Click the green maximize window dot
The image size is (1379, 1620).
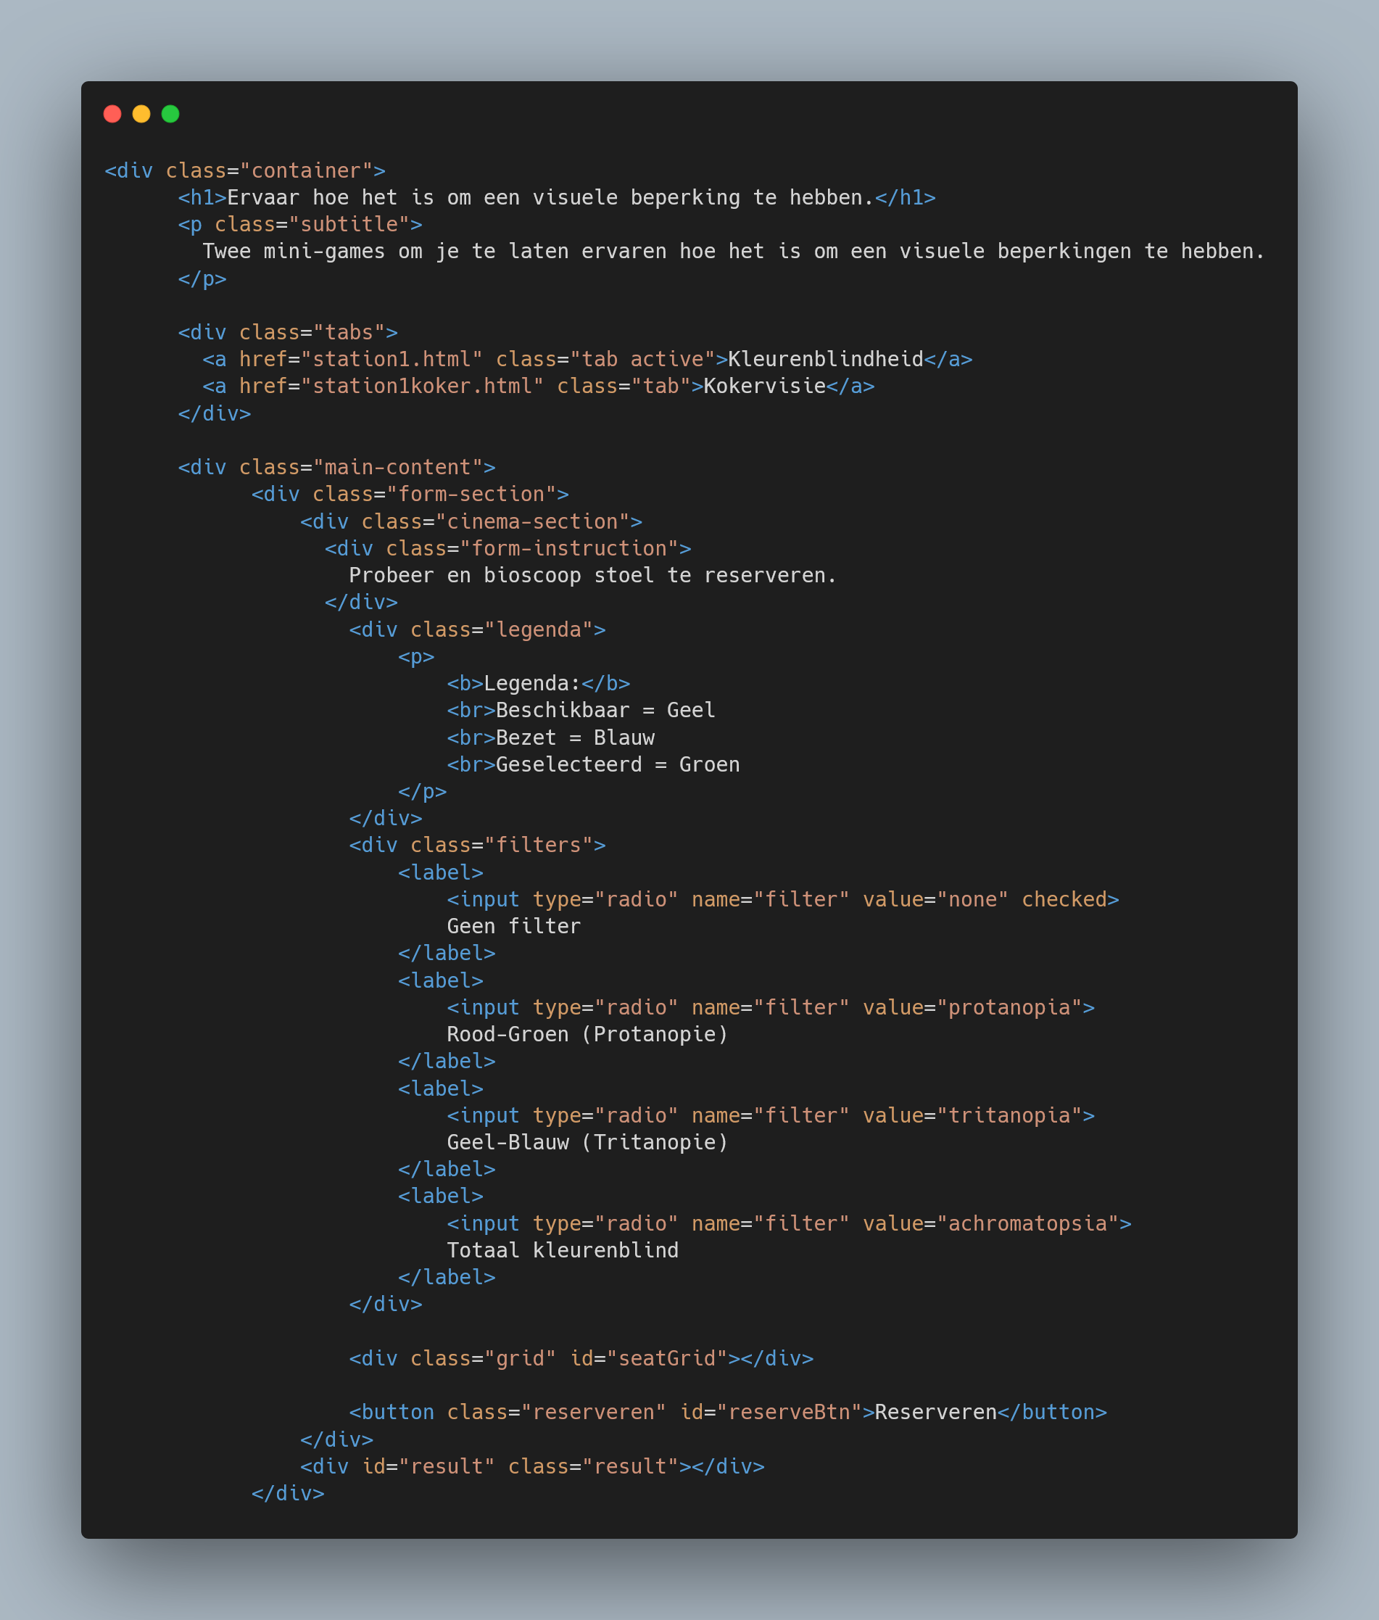[170, 114]
